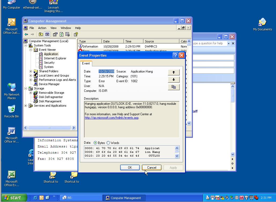Screen dimensions: 276x202
Task: Click the Back arrow in Computer Management toolbar
Action: pyautogui.click(x=26, y=34)
